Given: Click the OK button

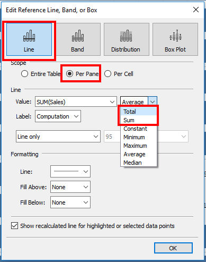Looking at the screenshot, I should tap(173, 248).
